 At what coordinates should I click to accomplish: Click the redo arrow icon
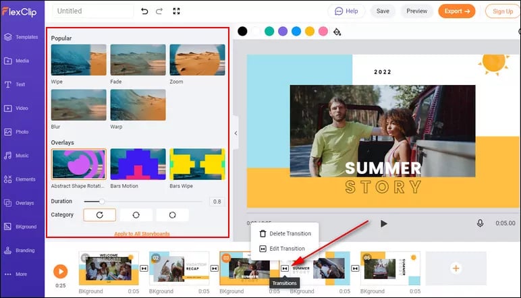(x=160, y=11)
